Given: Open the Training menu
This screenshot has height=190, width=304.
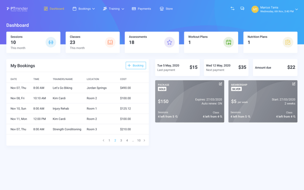Looking at the screenshot, I should [x=113, y=9].
